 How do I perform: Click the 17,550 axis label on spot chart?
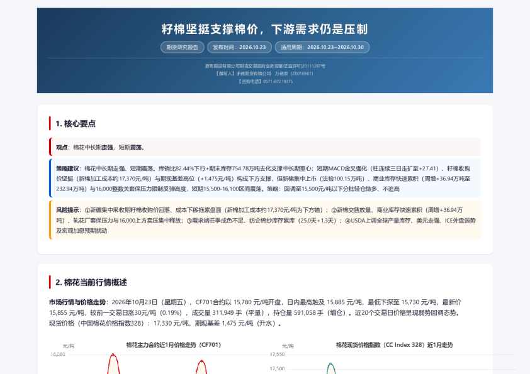point(277,355)
